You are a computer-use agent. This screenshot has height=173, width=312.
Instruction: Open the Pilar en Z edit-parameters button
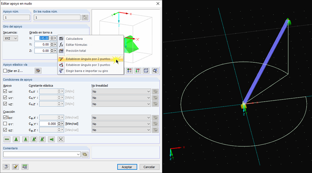point(38,71)
